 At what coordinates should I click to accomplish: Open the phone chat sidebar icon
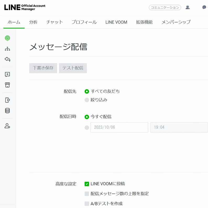pos(7,100)
